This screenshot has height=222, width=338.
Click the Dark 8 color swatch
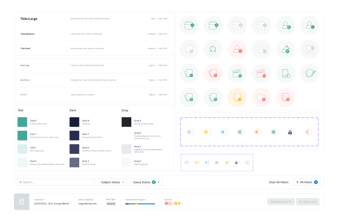coord(74,122)
